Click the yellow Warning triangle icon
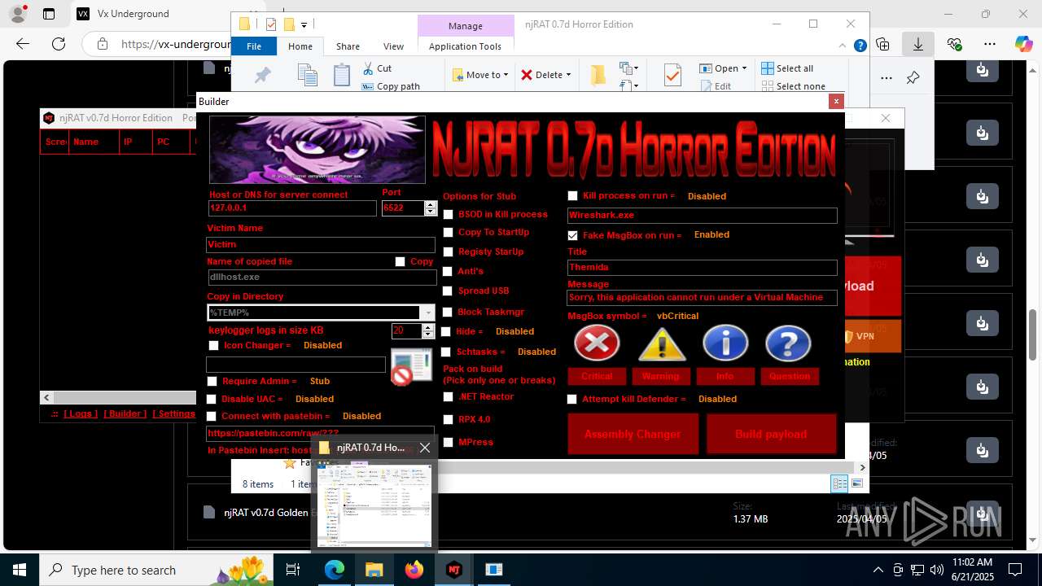This screenshot has height=586, width=1042. point(661,343)
